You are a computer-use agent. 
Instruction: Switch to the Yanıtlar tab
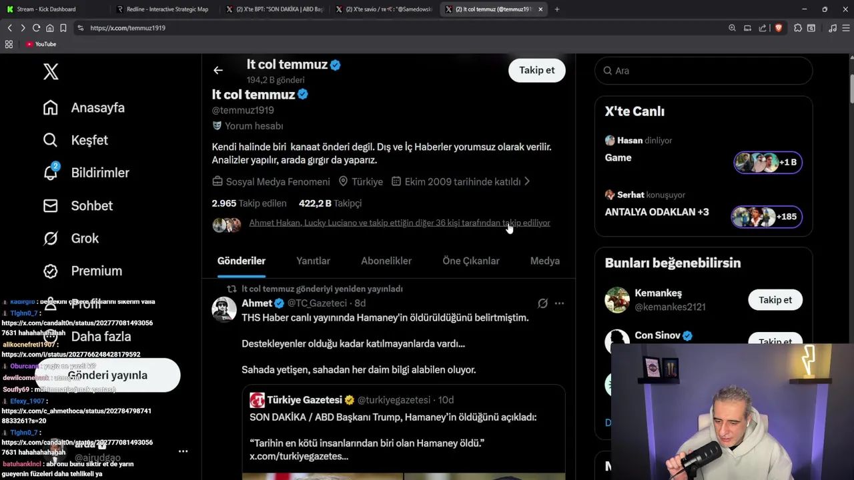click(313, 261)
